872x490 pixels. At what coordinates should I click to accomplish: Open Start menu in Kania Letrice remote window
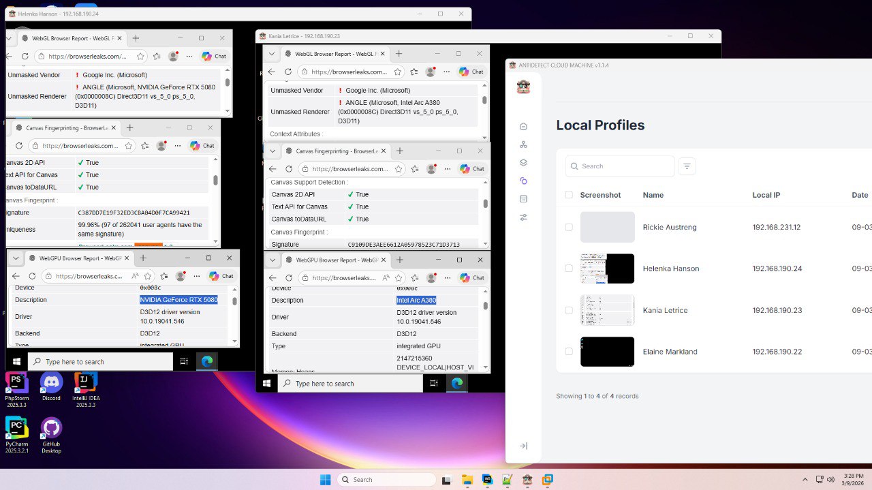(x=266, y=383)
